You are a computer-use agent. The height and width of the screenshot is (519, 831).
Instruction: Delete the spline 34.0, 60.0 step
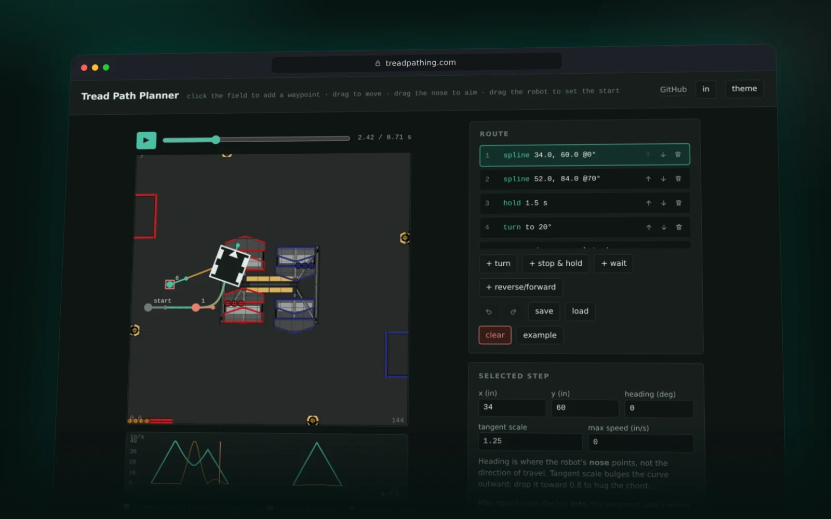click(678, 155)
